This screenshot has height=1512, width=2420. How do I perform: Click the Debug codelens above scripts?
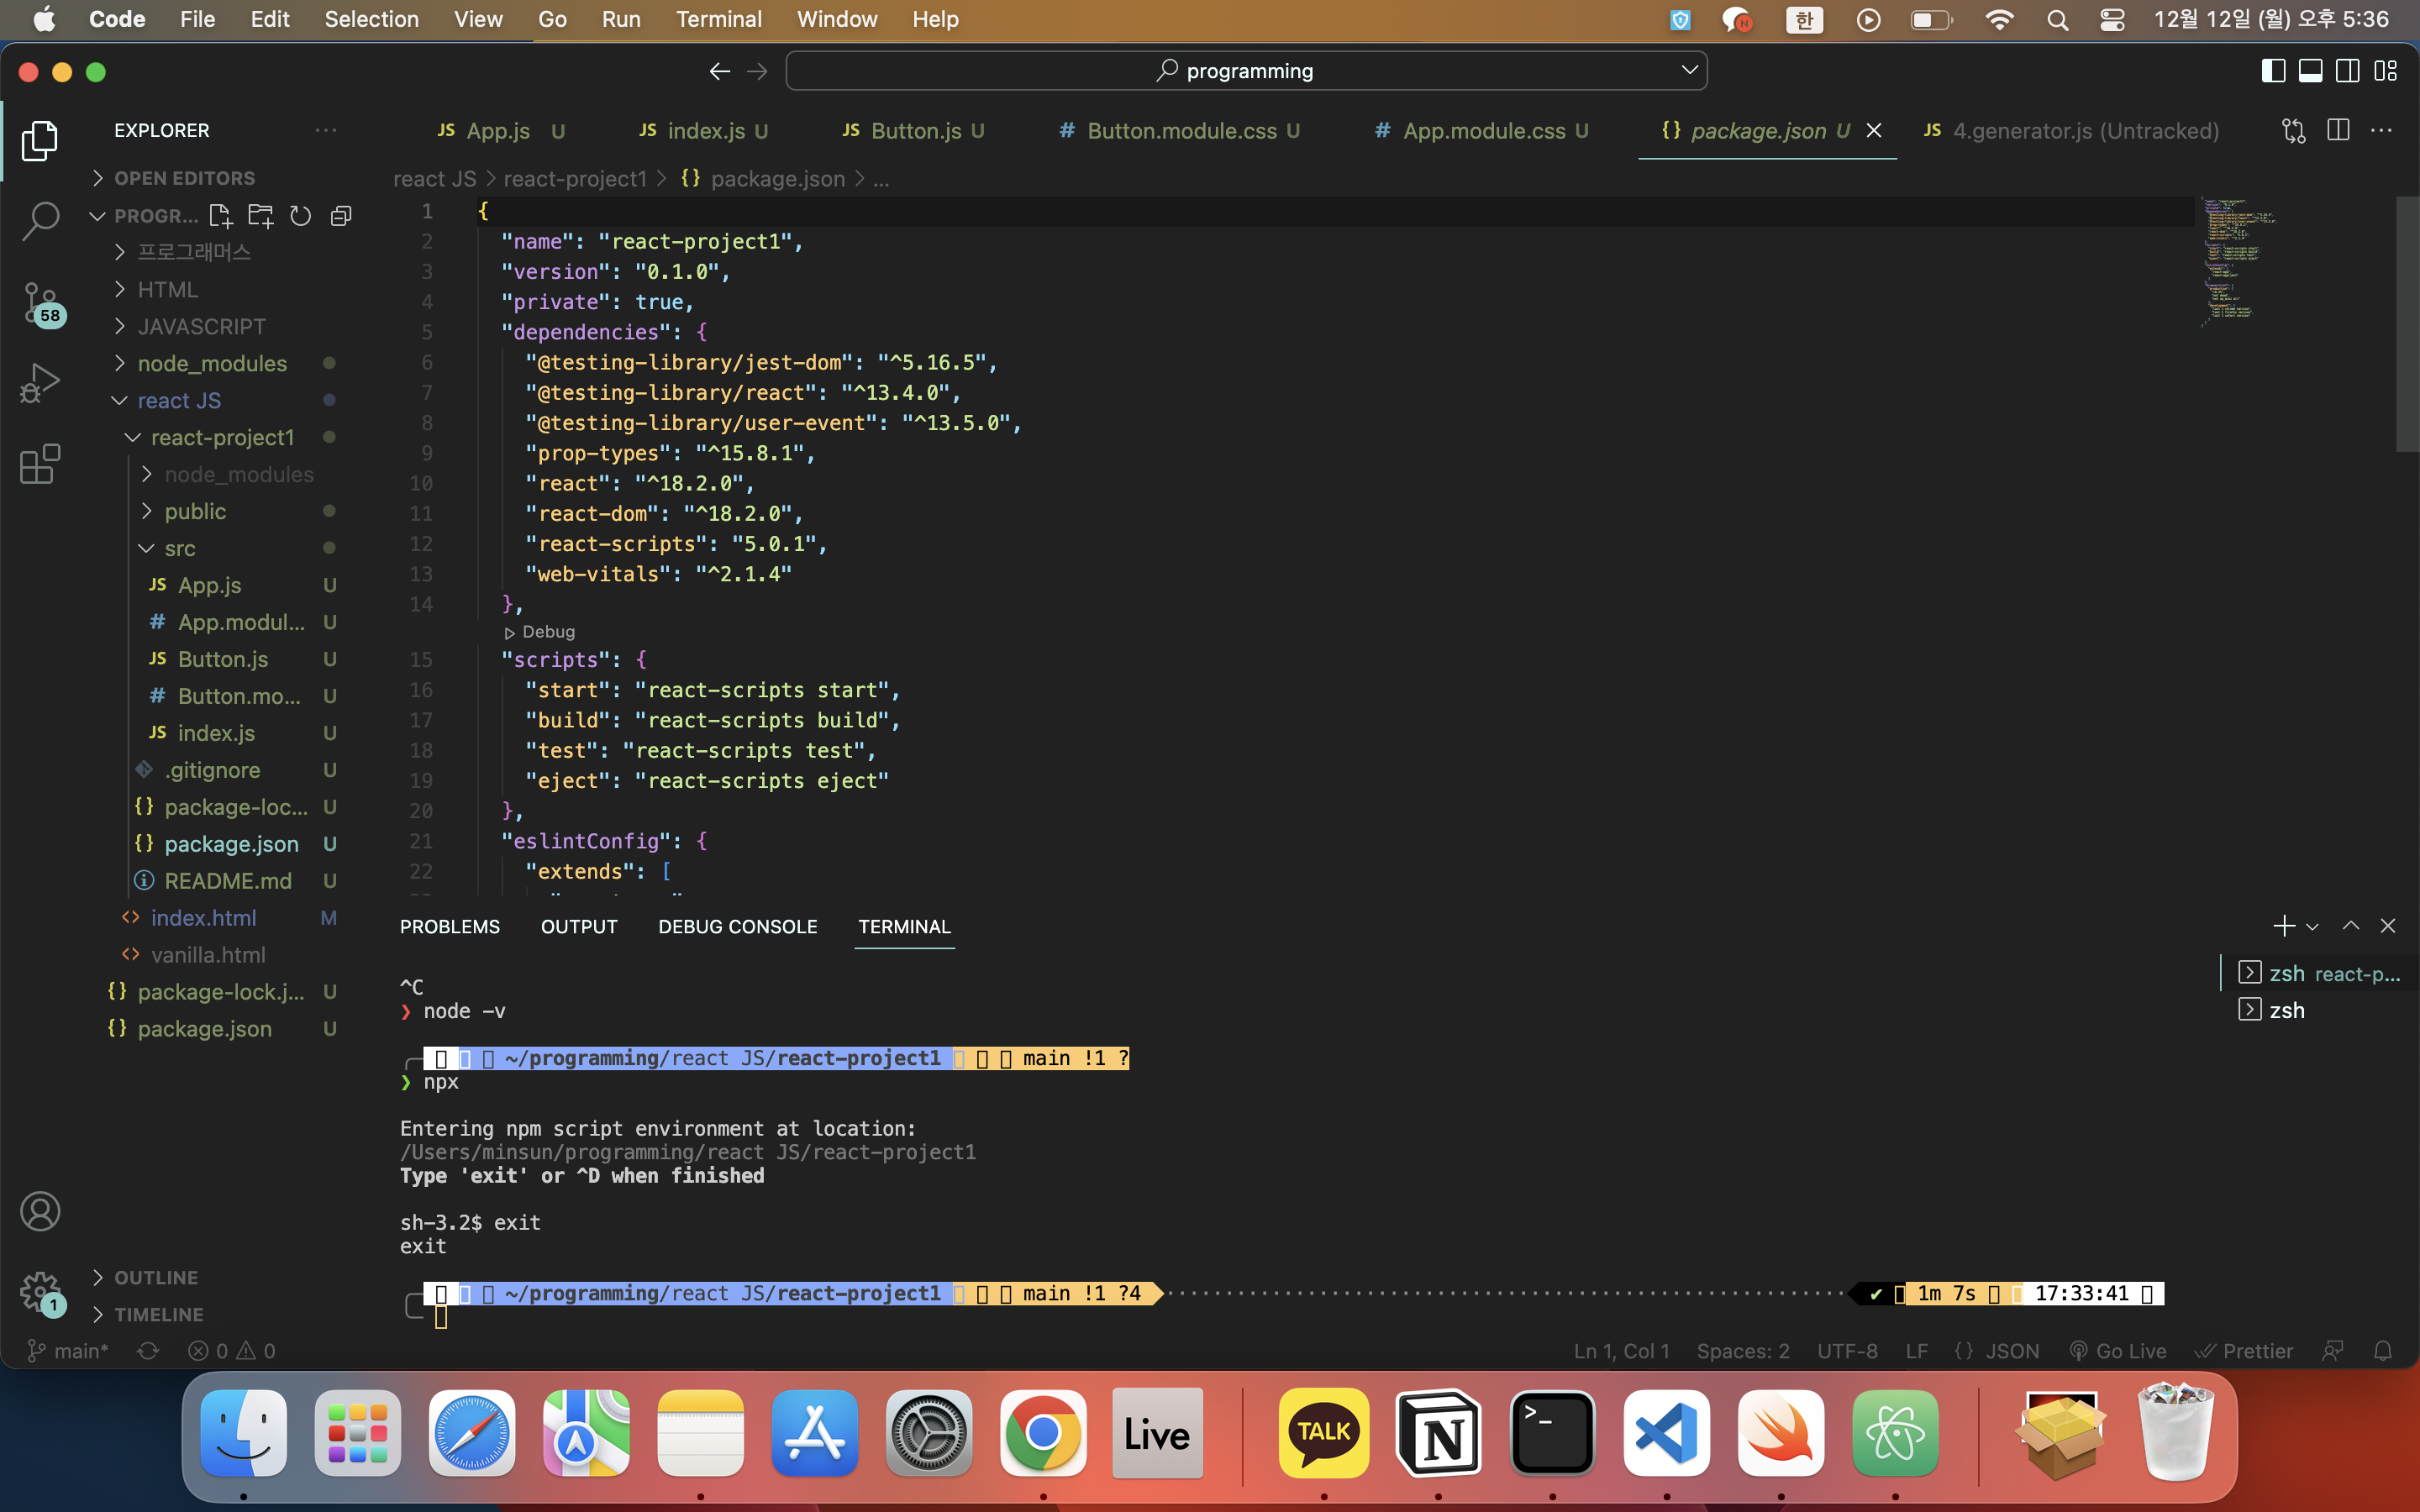(x=540, y=632)
